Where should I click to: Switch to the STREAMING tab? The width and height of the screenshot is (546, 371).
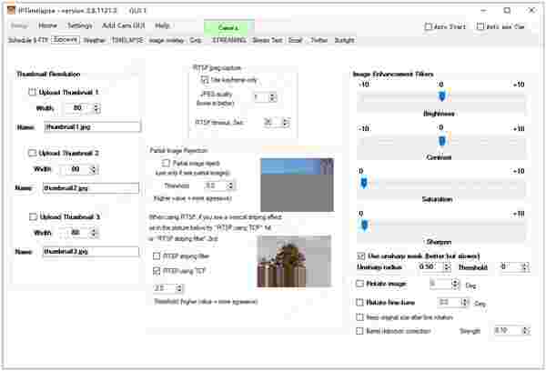228,40
